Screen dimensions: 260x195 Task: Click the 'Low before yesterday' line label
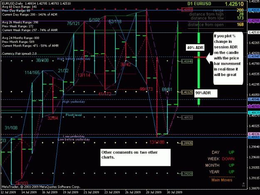[x=74, y=140]
